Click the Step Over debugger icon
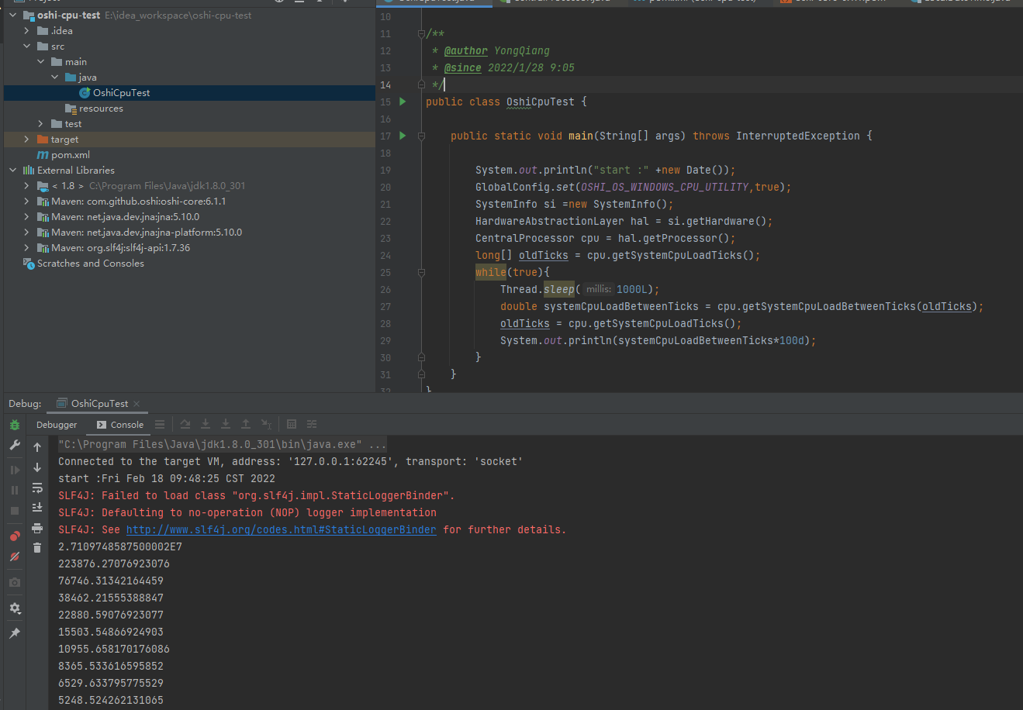 pyautogui.click(x=185, y=424)
